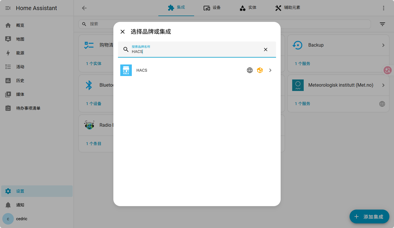
Task: Expand the HACS result chevron arrow
Action: tap(270, 70)
